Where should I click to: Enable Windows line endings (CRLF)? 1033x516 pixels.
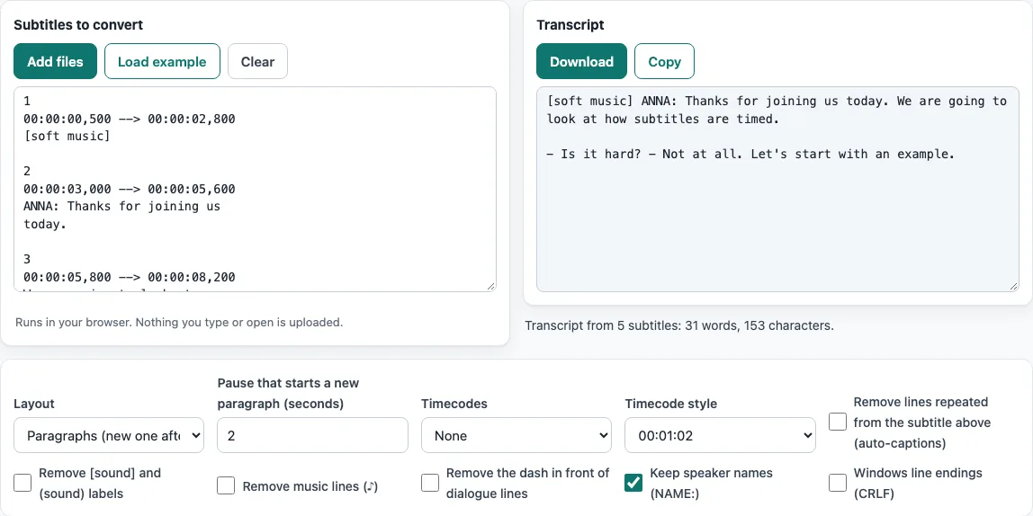(x=838, y=483)
